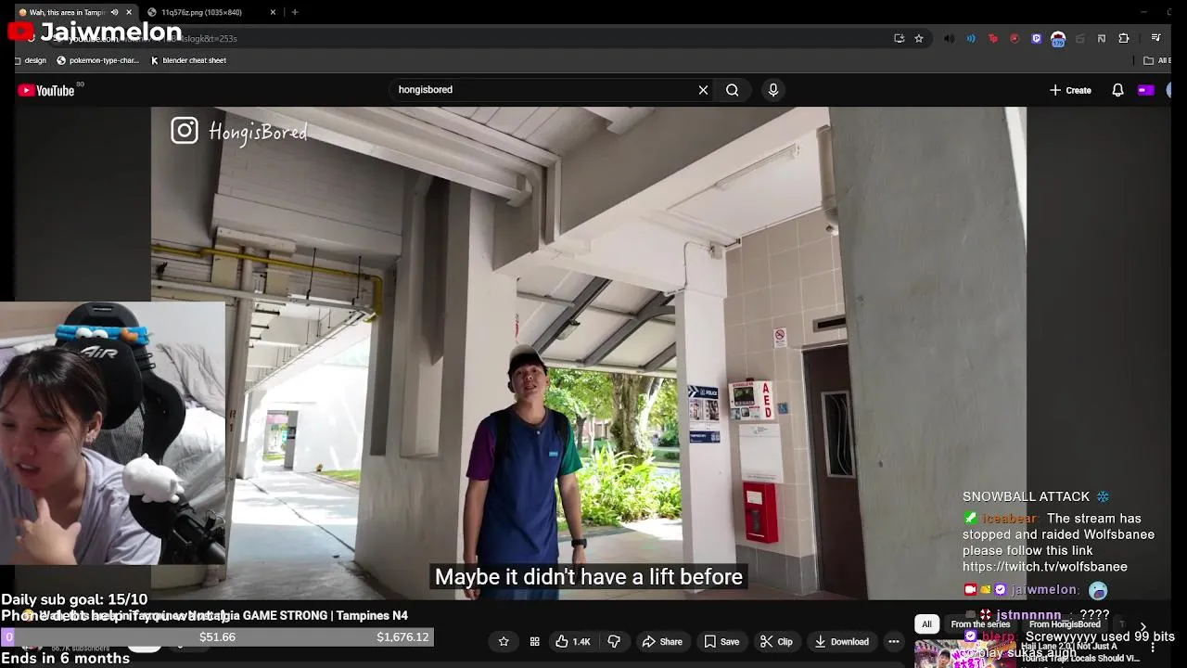This screenshot has width=1187, height=668.
Task: Click the grid icon below the video
Action: pos(535,641)
